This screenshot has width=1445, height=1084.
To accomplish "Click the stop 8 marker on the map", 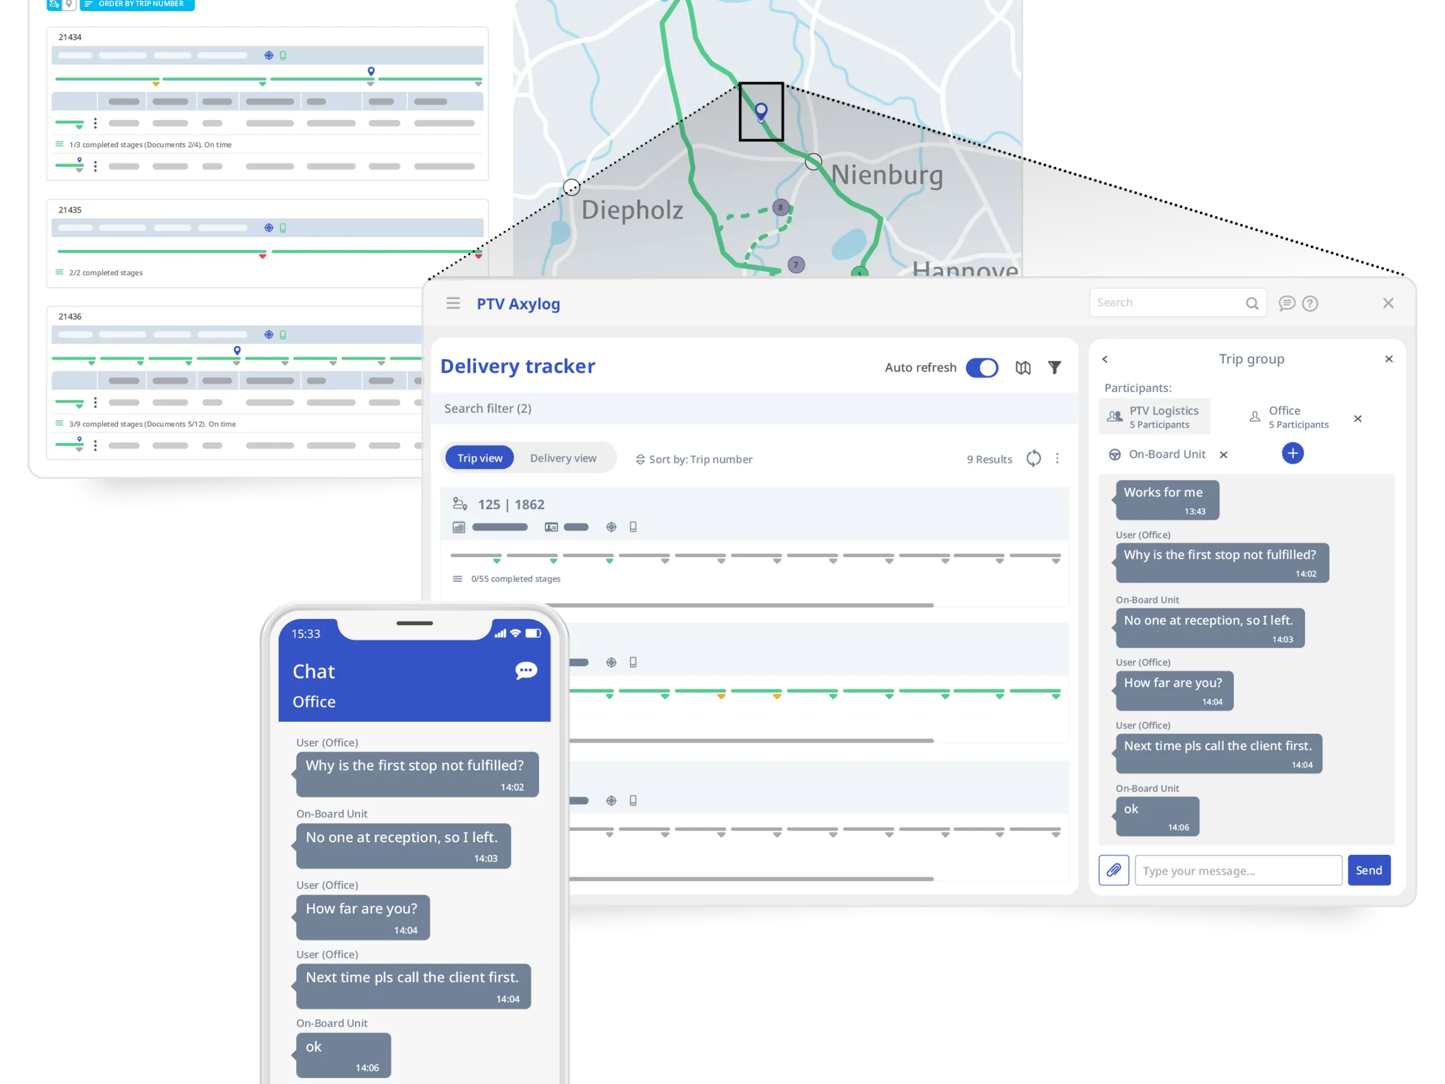I will (x=780, y=208).
